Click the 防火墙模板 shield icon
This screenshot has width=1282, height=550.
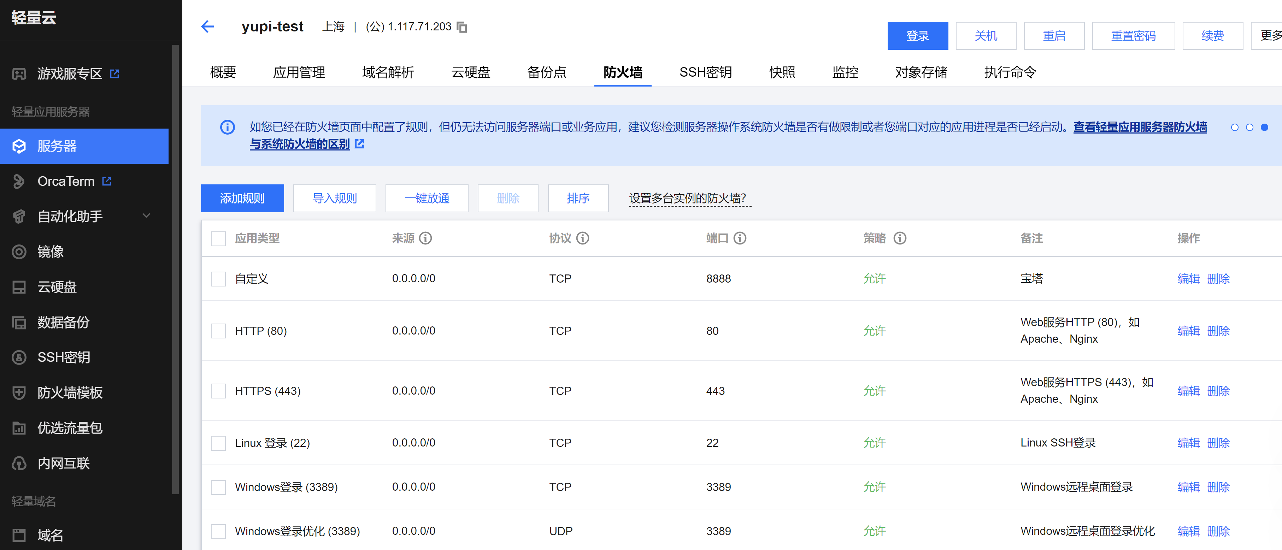point(19,392)
